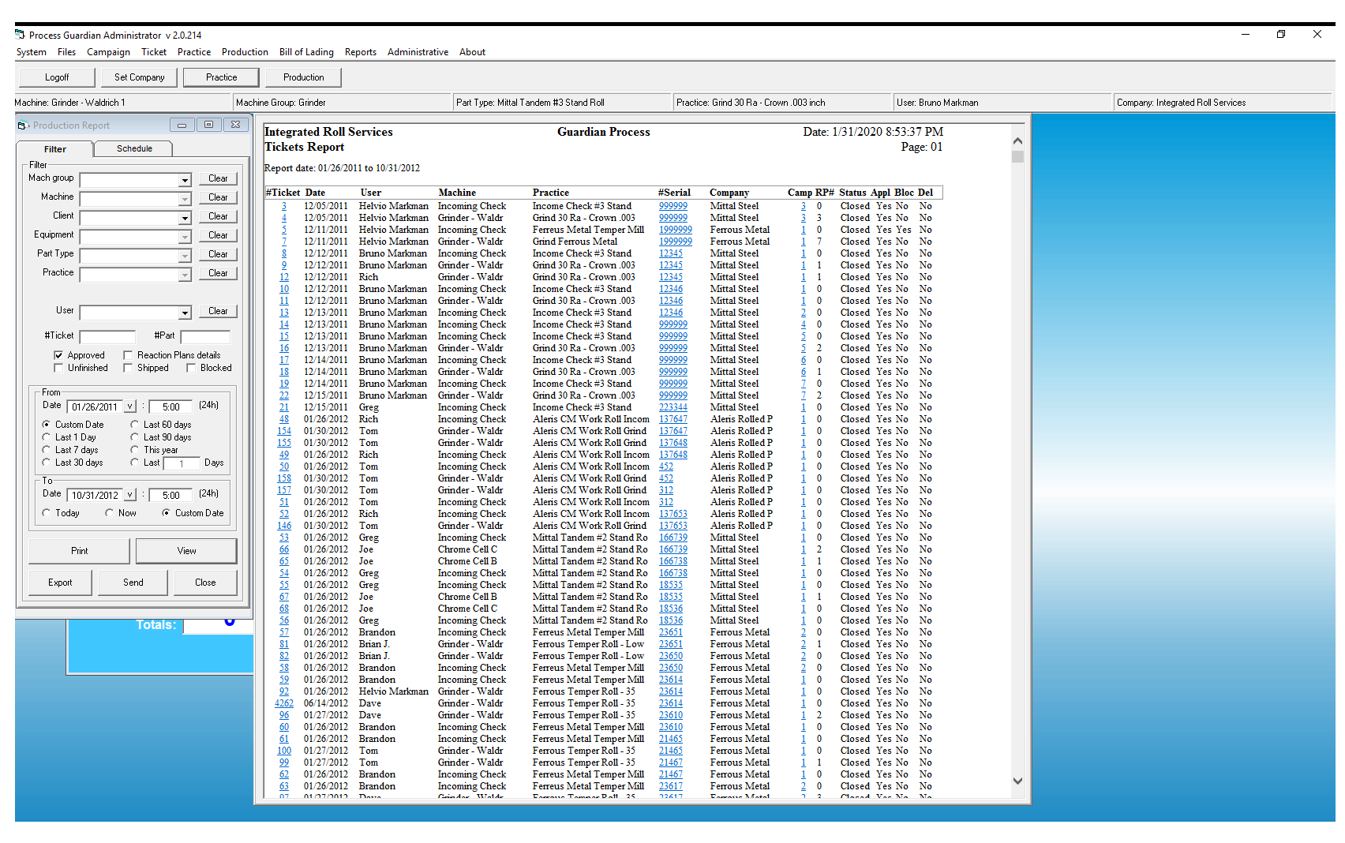Click the Print button
Image resolution: width=1345 pixels, height=843 pixels.
coord(80,551)
